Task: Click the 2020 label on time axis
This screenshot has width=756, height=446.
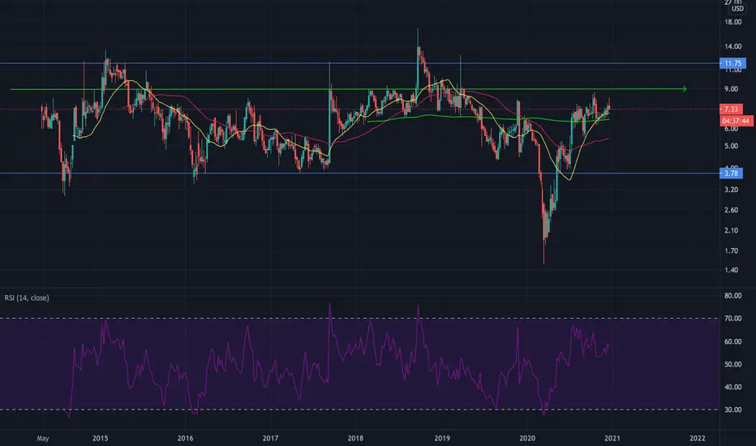Action: tap(527, 438)
